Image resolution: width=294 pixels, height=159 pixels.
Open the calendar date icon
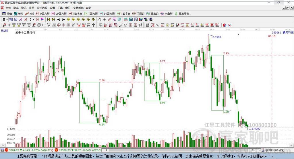click(x=126, y=20)
